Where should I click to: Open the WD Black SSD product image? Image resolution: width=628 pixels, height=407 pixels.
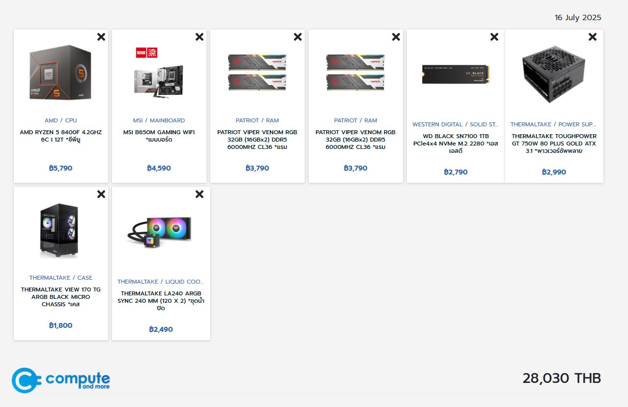456,75
